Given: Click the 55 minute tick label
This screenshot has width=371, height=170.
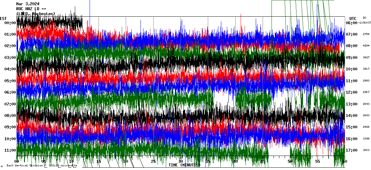Looking at the screenshot, I should tap(317, 161).
